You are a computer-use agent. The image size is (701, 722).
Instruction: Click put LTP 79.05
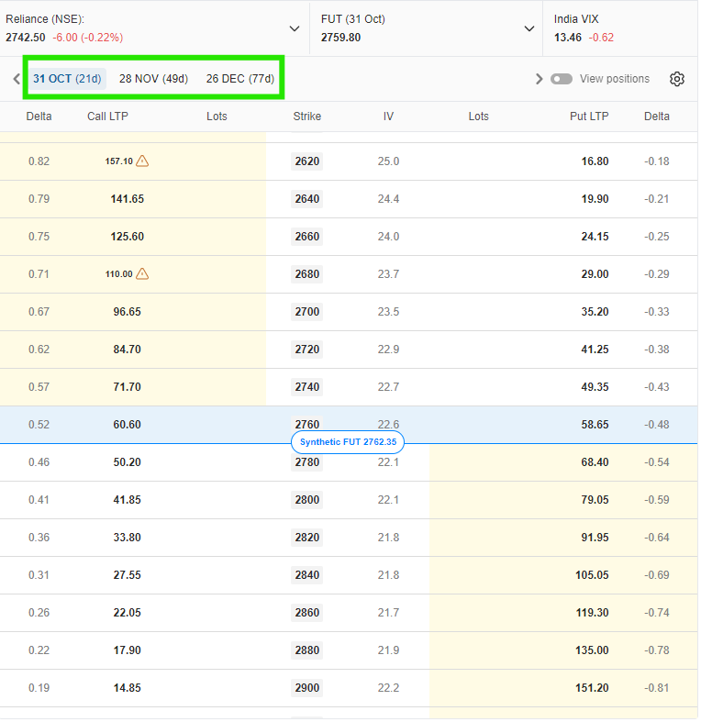[x=595, y=500]
